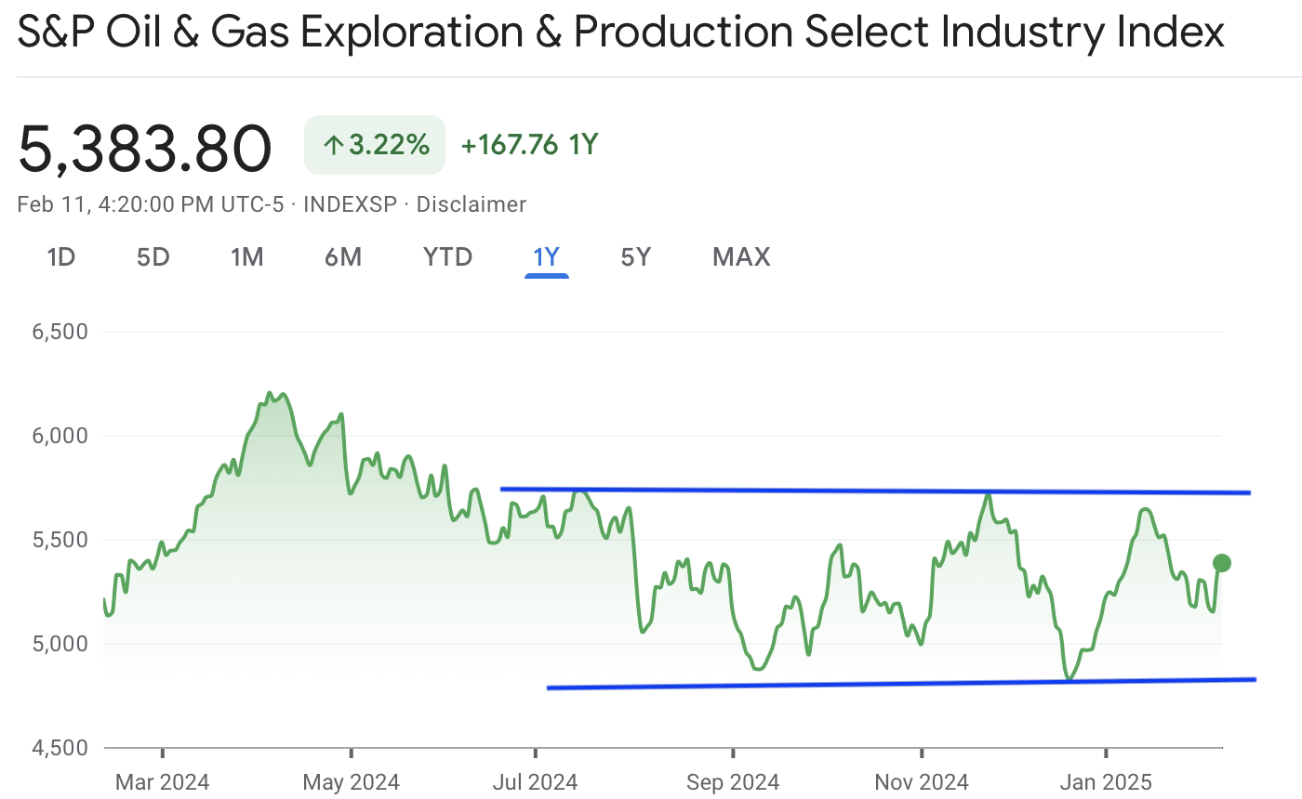Click the Nov 2024 axis label
Screen dimensions: 1302x799
point(922,782)
